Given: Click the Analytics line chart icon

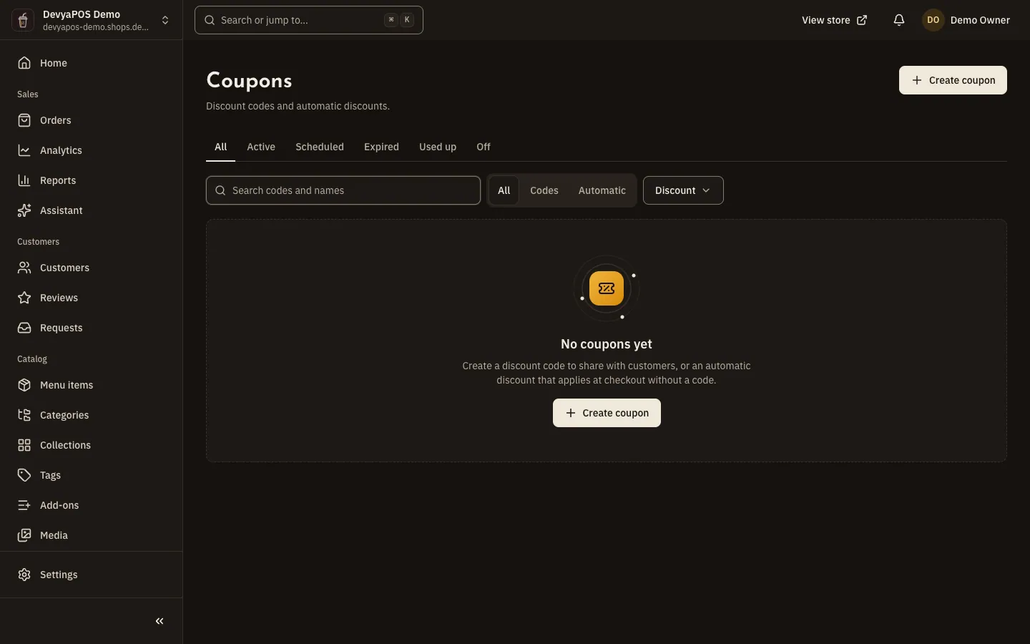Looking at the screenshot, I should pyautogui.click(x=24, y=150).
